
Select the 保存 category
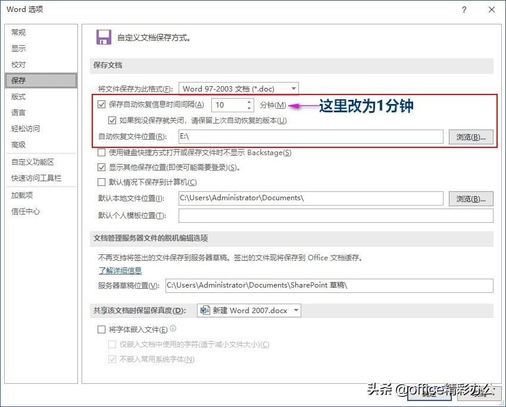[x=41, y=80]
